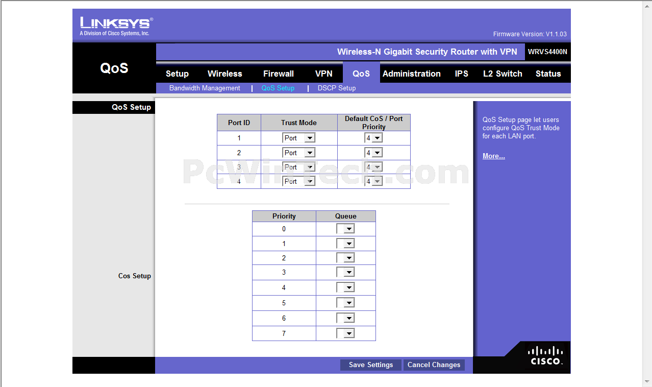Click the large QoS page title
Viewport: 652px width, 387px height.
(x=114, y=68)
